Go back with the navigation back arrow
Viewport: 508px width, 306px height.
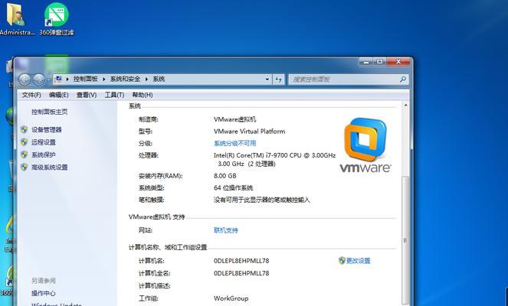[x=25, y=80]
